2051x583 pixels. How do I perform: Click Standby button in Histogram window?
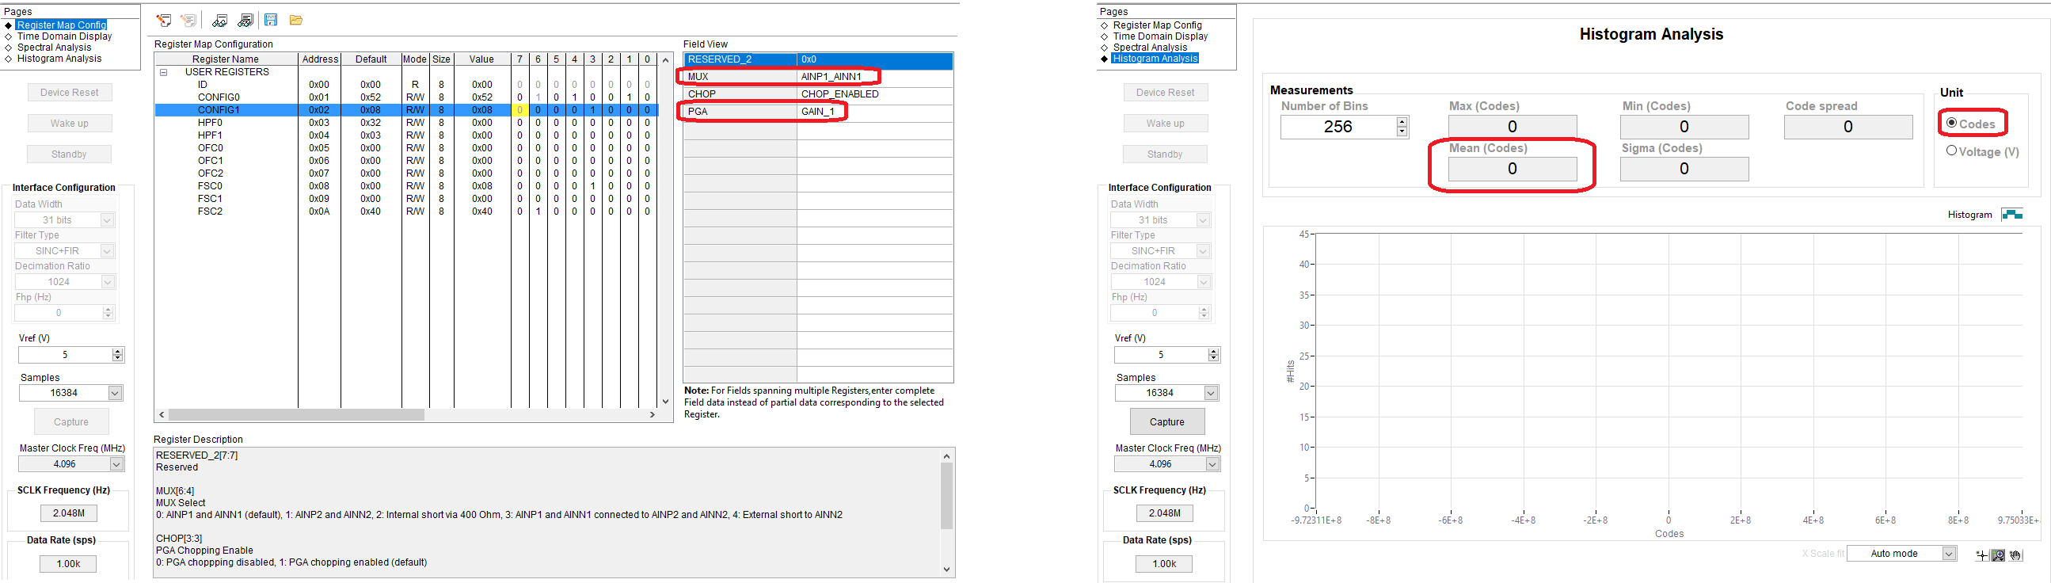click(1165, 154)
